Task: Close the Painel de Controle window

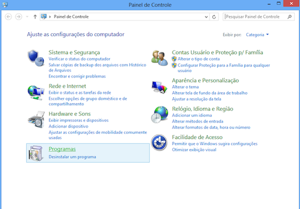Action: pyautogui.click(x=291, y=3)
